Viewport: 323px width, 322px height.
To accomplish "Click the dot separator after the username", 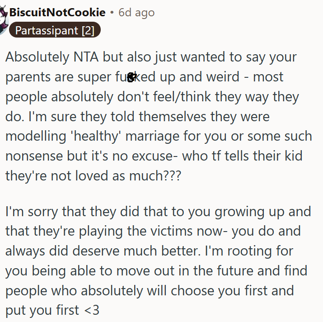I will pyautogui.click(x=112, y=13).
